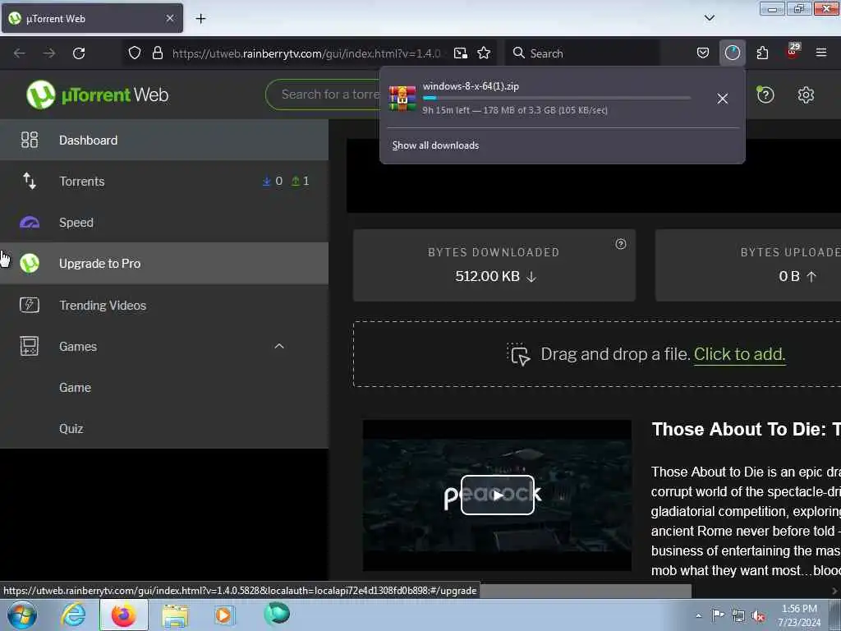Image resolution: width=841 pixels, height=631 pixels.
Task: Click the µTorrent Web logo
Action: tap(97, 95)
